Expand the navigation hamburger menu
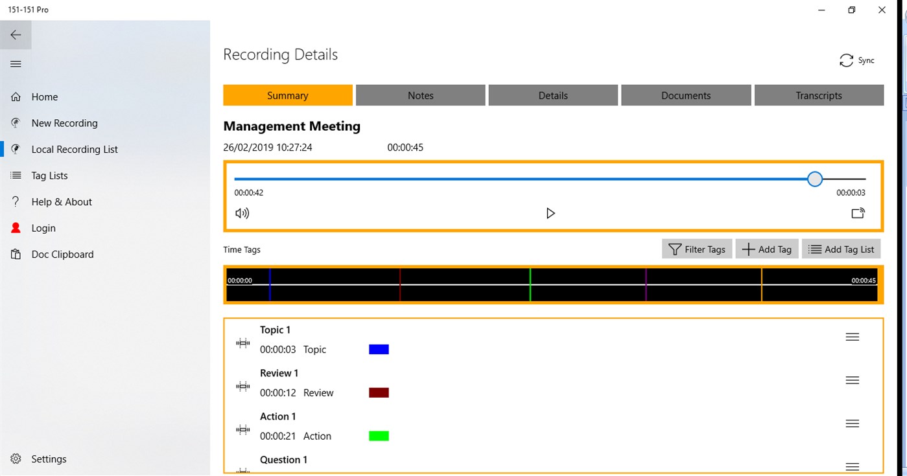The image size is (907, 476). point(15,63)
